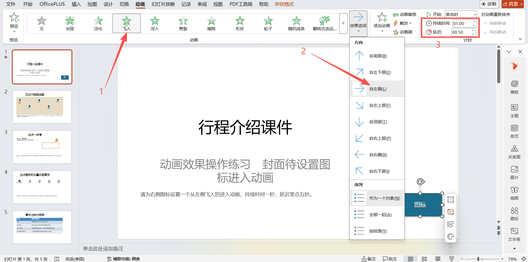Increase duration with the up stepper
528x262 pixels.
coord(474,22)
